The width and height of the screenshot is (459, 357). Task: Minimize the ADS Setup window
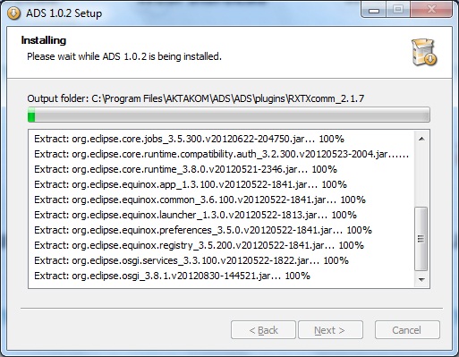pos(374,10)
